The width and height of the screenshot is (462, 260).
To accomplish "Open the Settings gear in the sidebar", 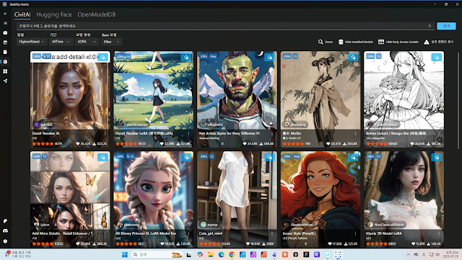I will click(5, 241).
